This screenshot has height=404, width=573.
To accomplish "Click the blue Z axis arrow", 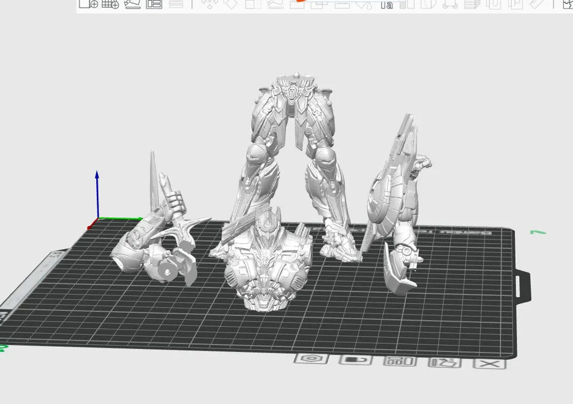I will [97, 193].
